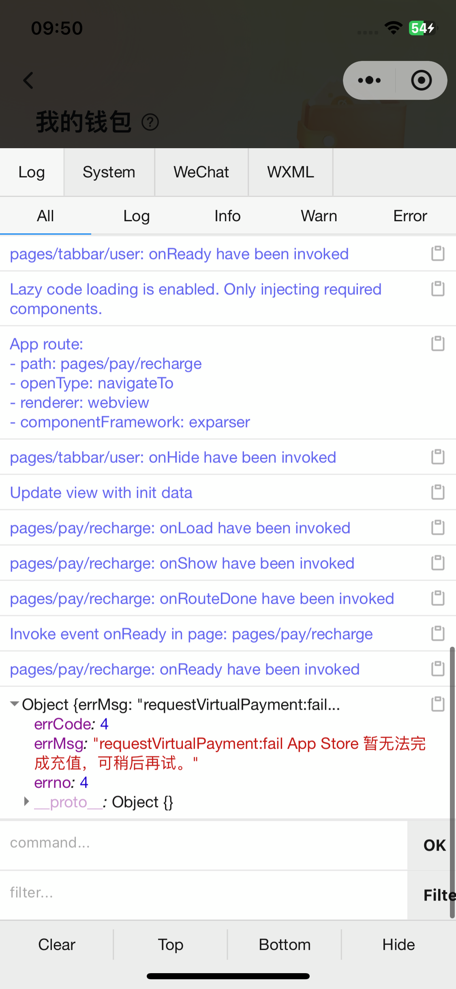The width and height of the screenshot is (456, 989).
Task: Copy the 'Lazy code loading' log entry
Action: tap(438, 289)
